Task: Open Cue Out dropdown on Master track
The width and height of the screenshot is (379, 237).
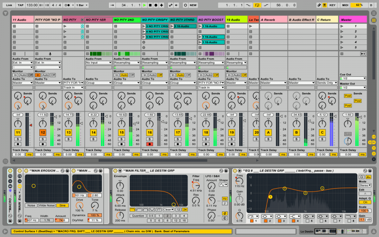Action: 352,78
